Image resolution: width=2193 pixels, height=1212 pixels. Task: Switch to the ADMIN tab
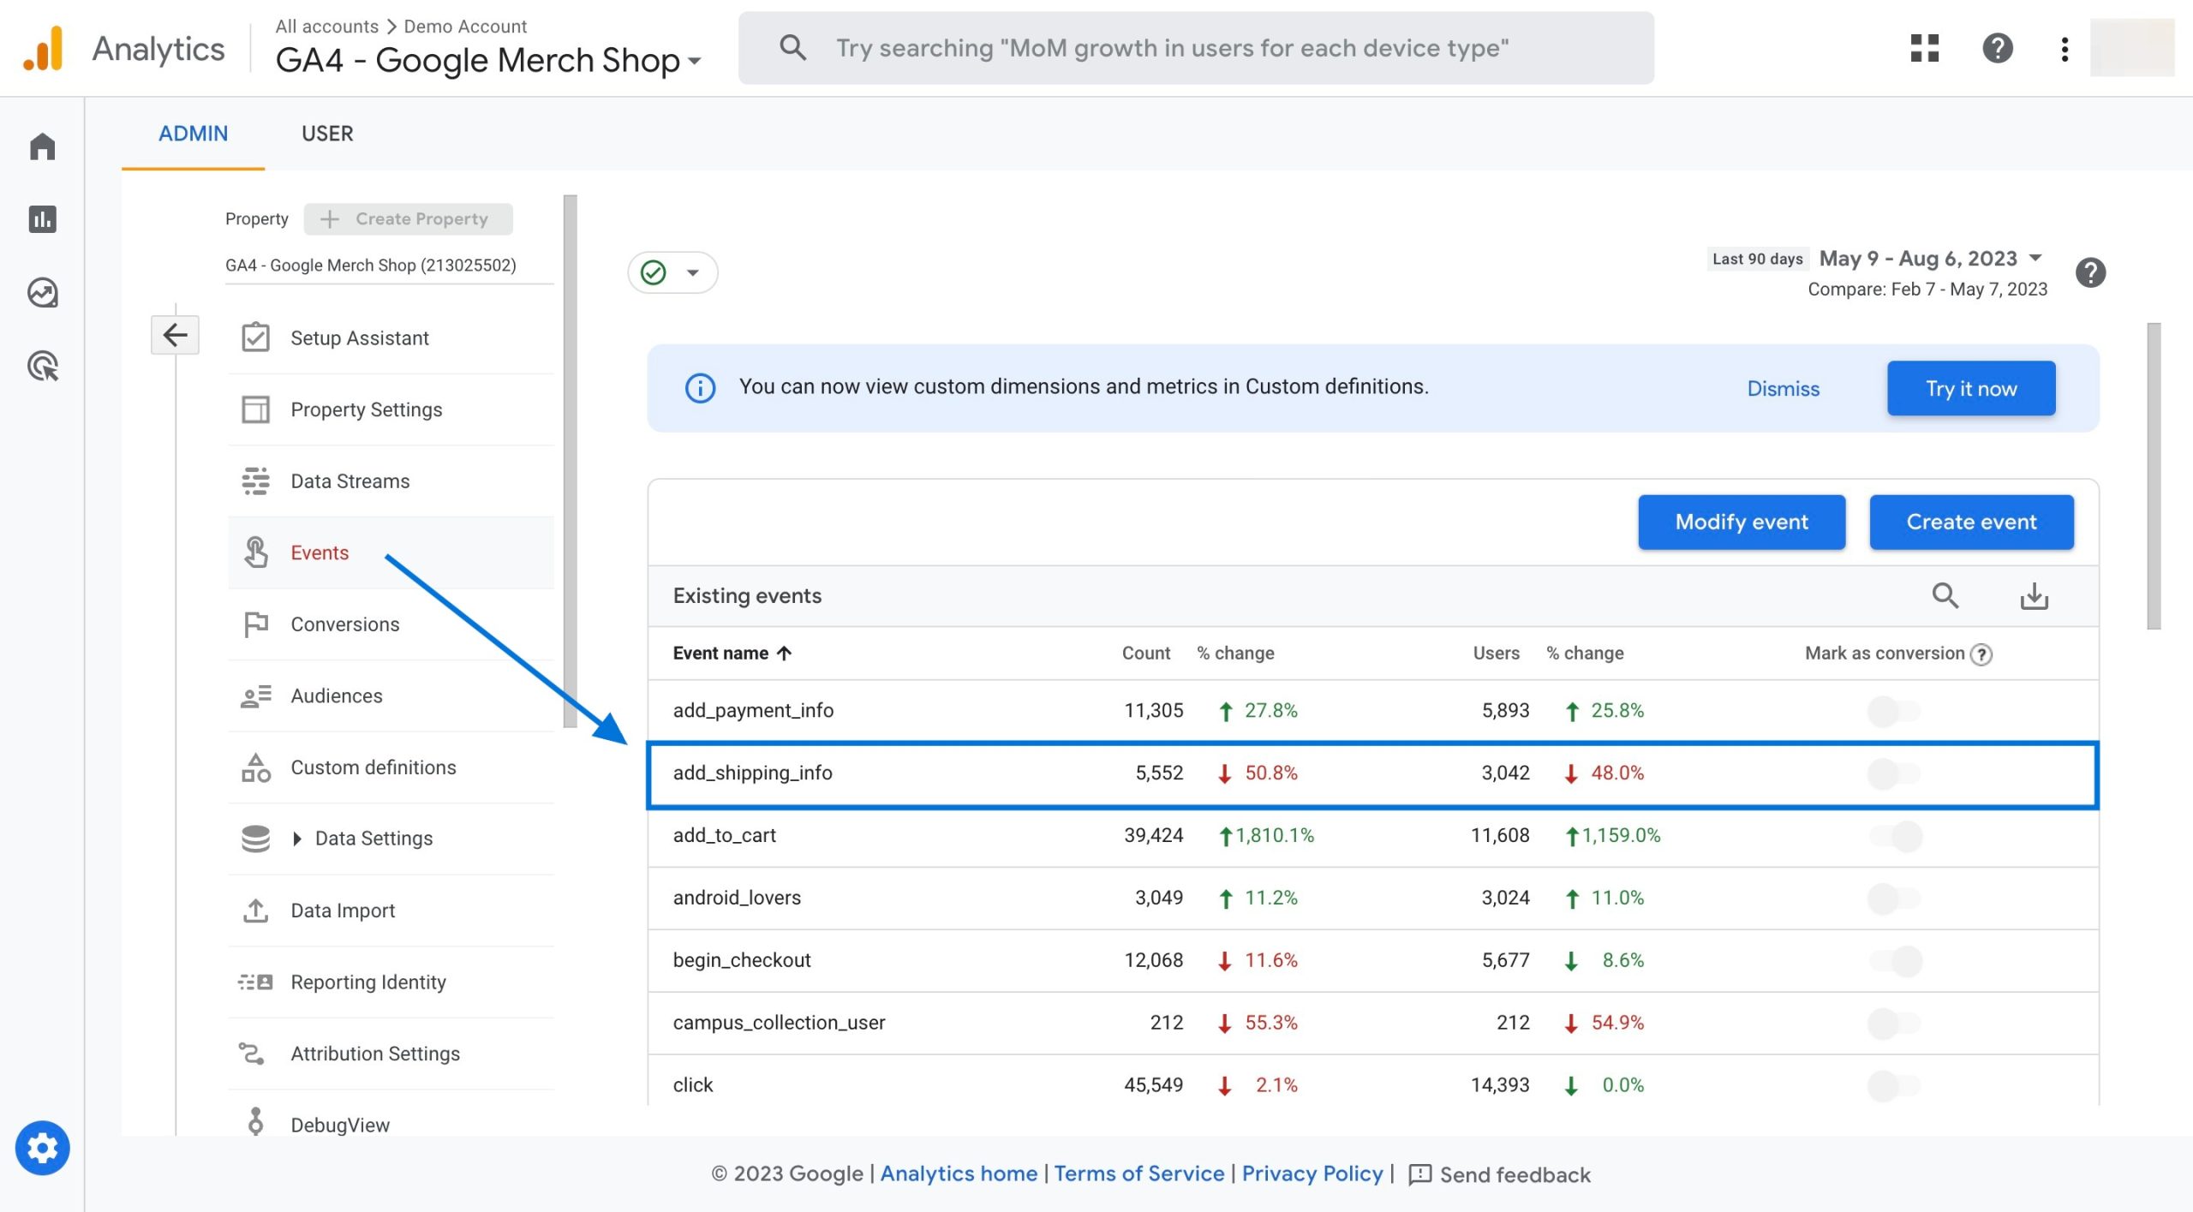pyautogui.click(x=193, y=134)
